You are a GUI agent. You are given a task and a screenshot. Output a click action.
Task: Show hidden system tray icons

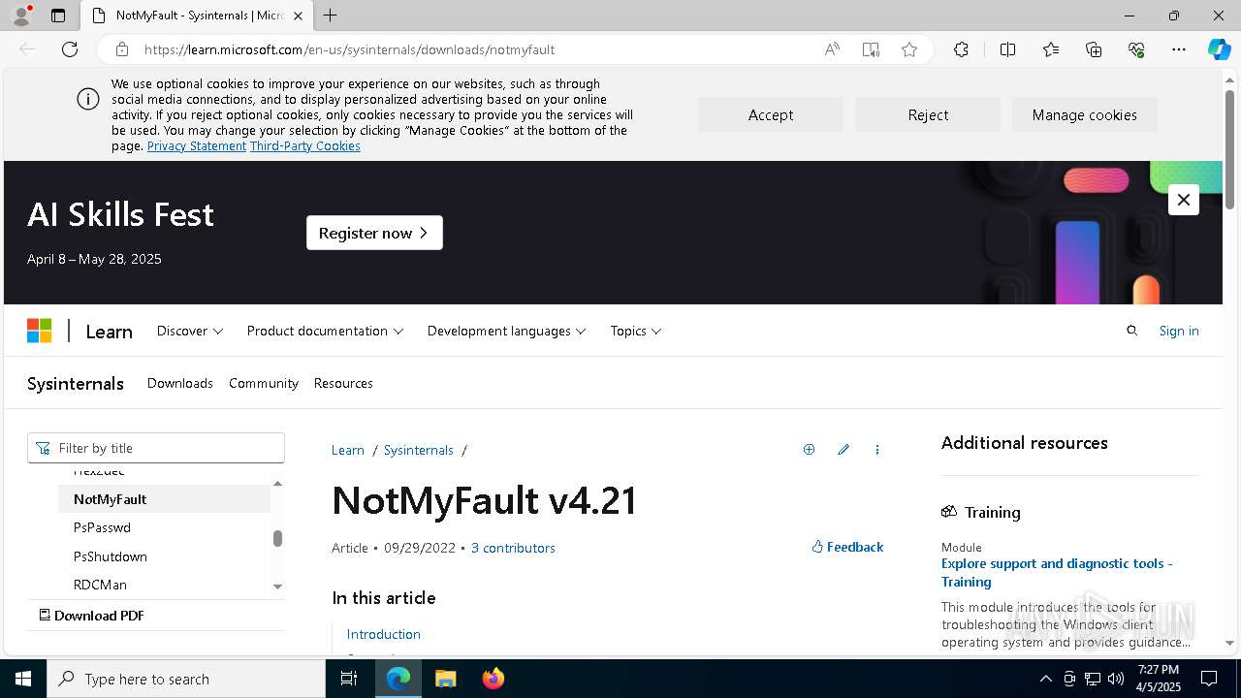tap(1045, 679)
